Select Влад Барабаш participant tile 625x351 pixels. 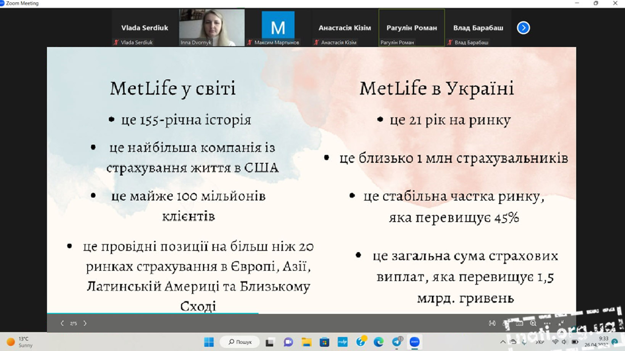point(478,27)
